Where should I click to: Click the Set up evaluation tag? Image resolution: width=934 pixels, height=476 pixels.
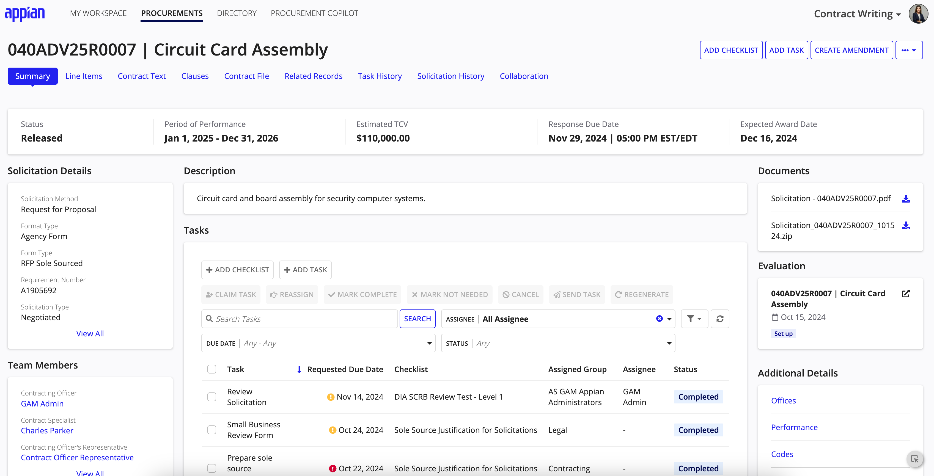783,334
